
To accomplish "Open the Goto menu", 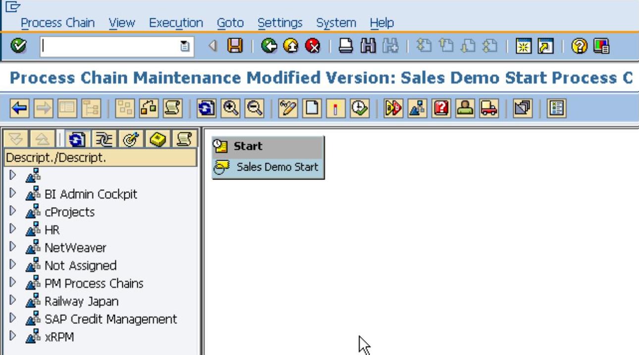I will pos(230,23).
